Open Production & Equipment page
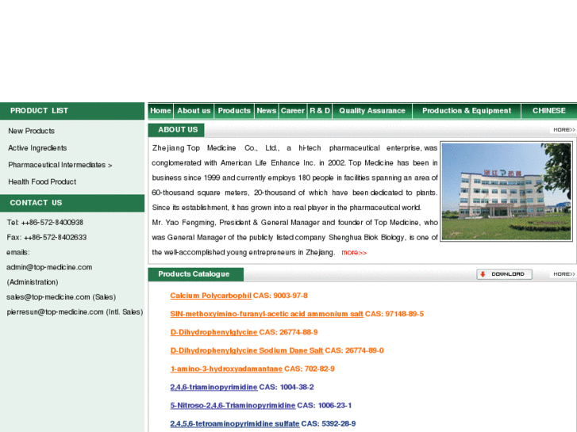 467,111
